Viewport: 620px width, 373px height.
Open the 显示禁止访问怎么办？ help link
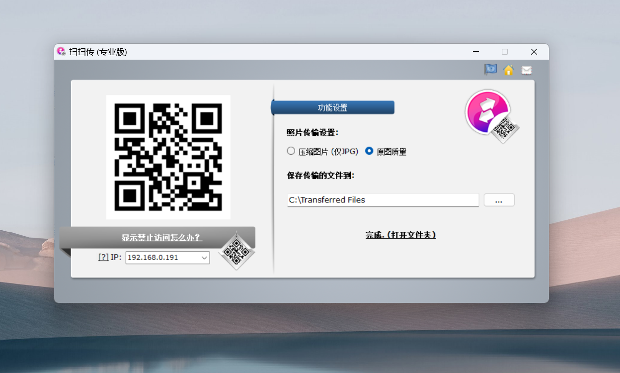[x=162, y=237]
